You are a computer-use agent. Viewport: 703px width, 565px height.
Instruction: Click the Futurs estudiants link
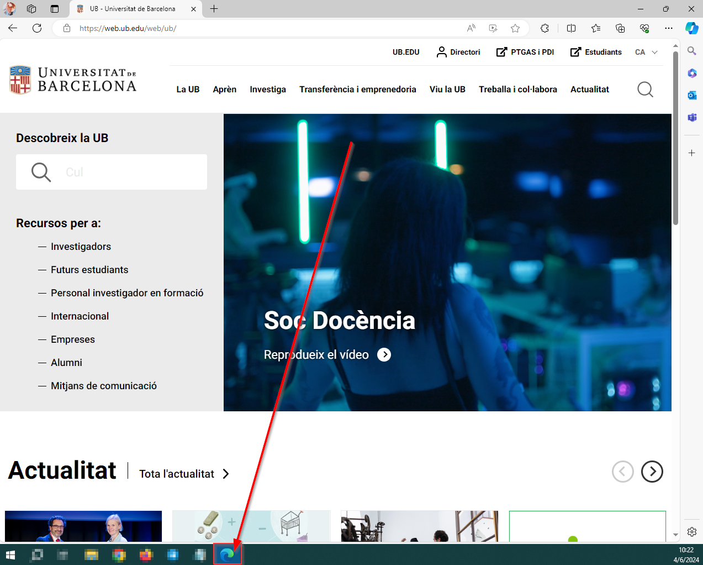pos(89,270)
